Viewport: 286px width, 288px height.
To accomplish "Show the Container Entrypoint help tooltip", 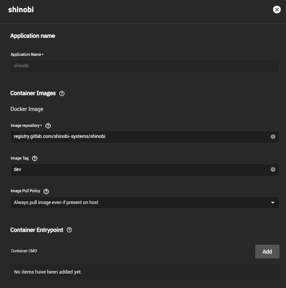I will (70, 230).
